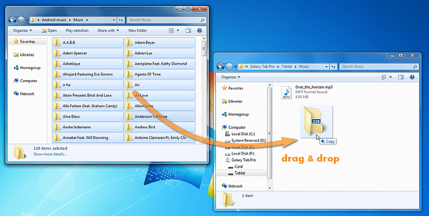Click the Search Music field in Galaxy Tab window
Image resolution: width=429 pixels, height=216 pixels.
point(379,66)
